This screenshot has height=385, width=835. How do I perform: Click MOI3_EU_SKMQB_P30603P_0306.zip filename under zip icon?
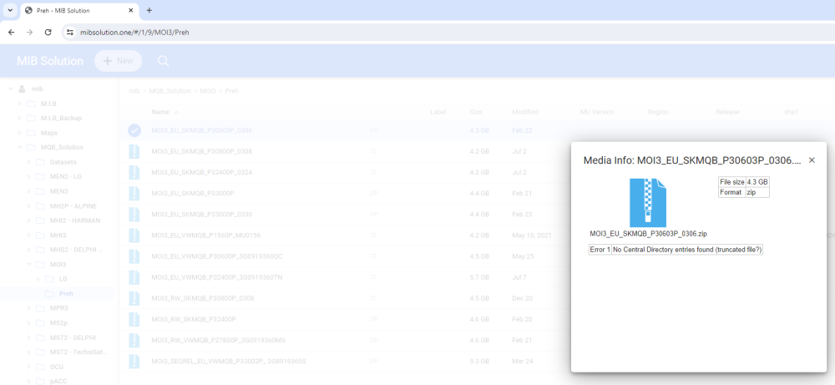tap(648, 234)
